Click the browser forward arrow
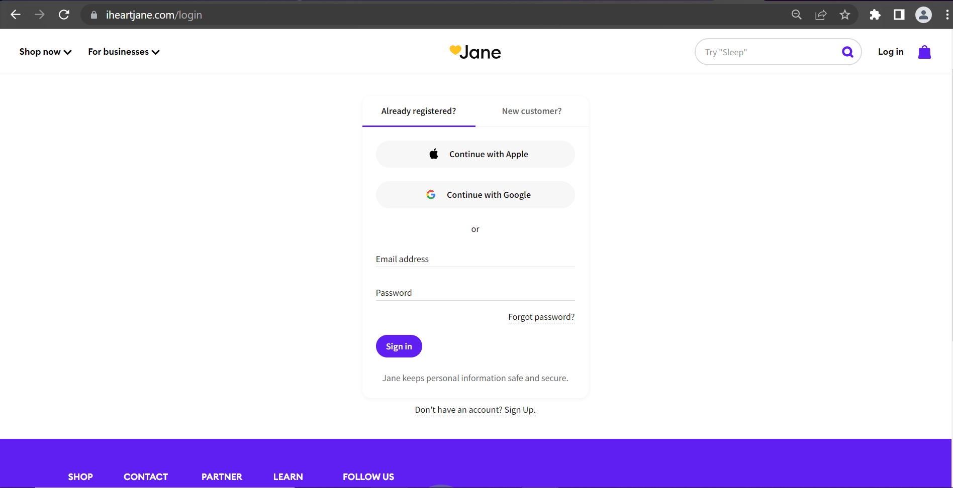953x488 pixels. pyautogui.click(x=40, y=15)
